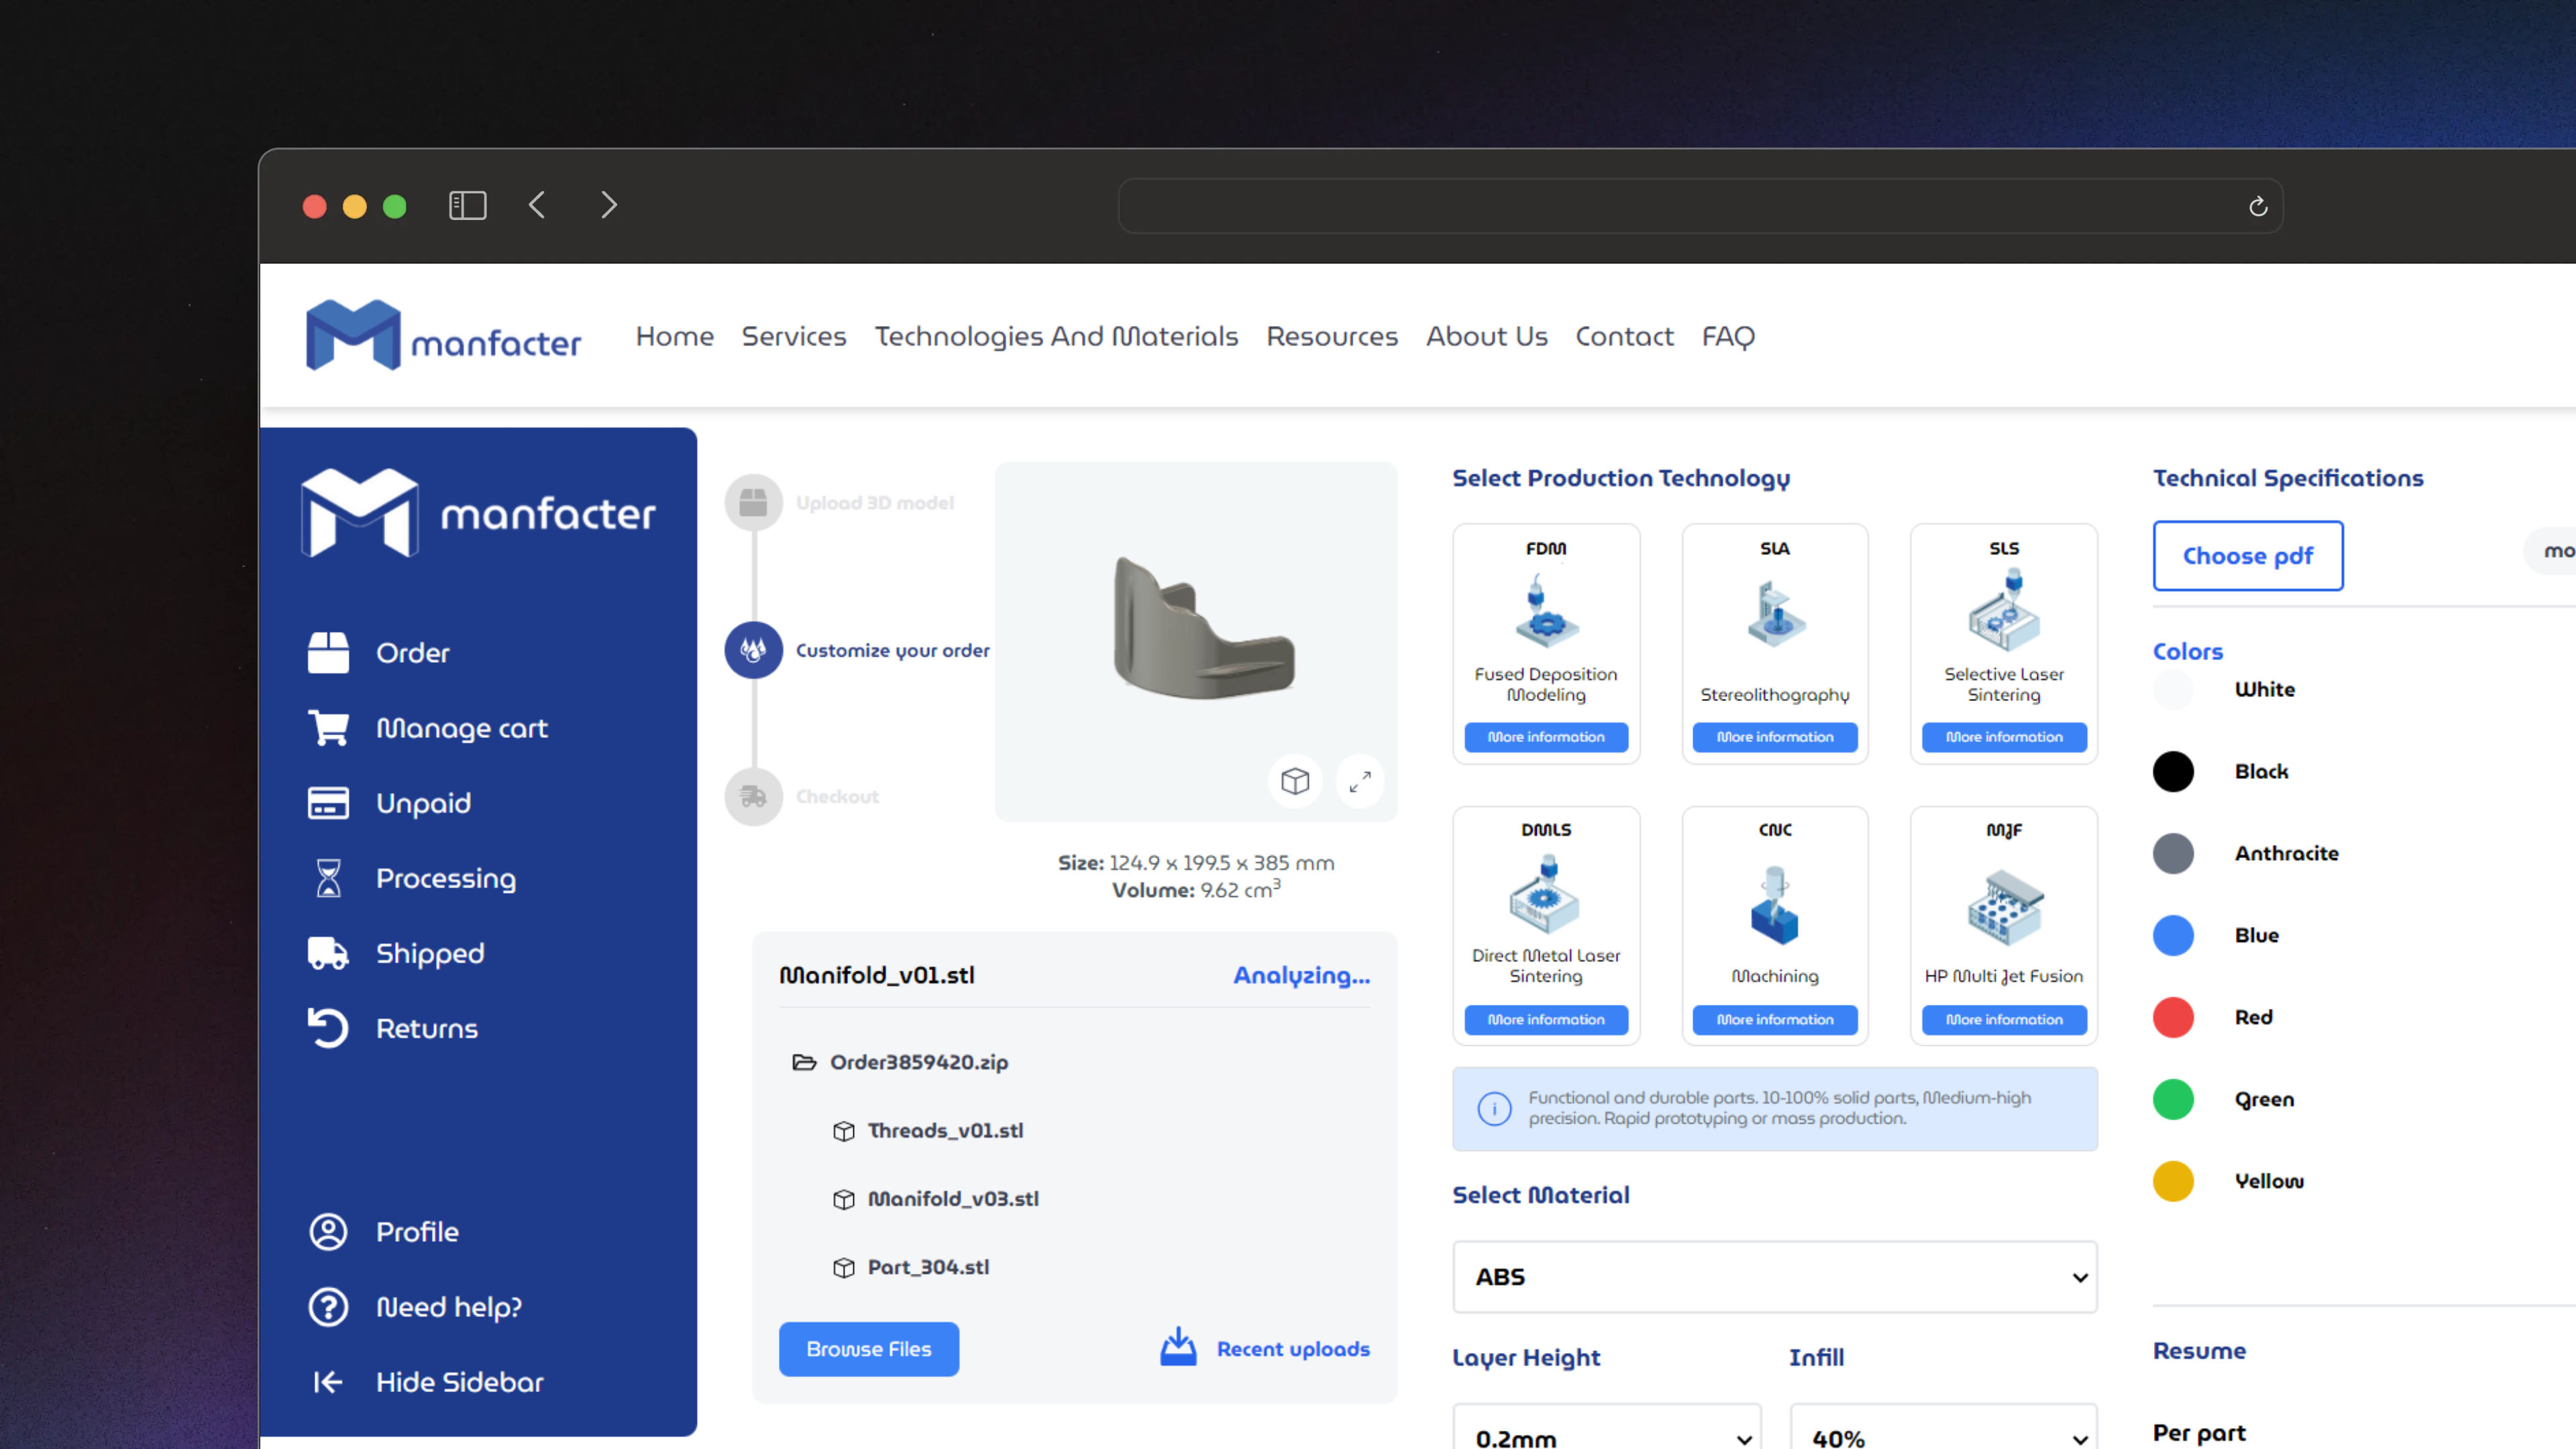This screenshot has width=2576, height=1449.
Task: Open the Resources menu item
Action: tap(1332, 337)
